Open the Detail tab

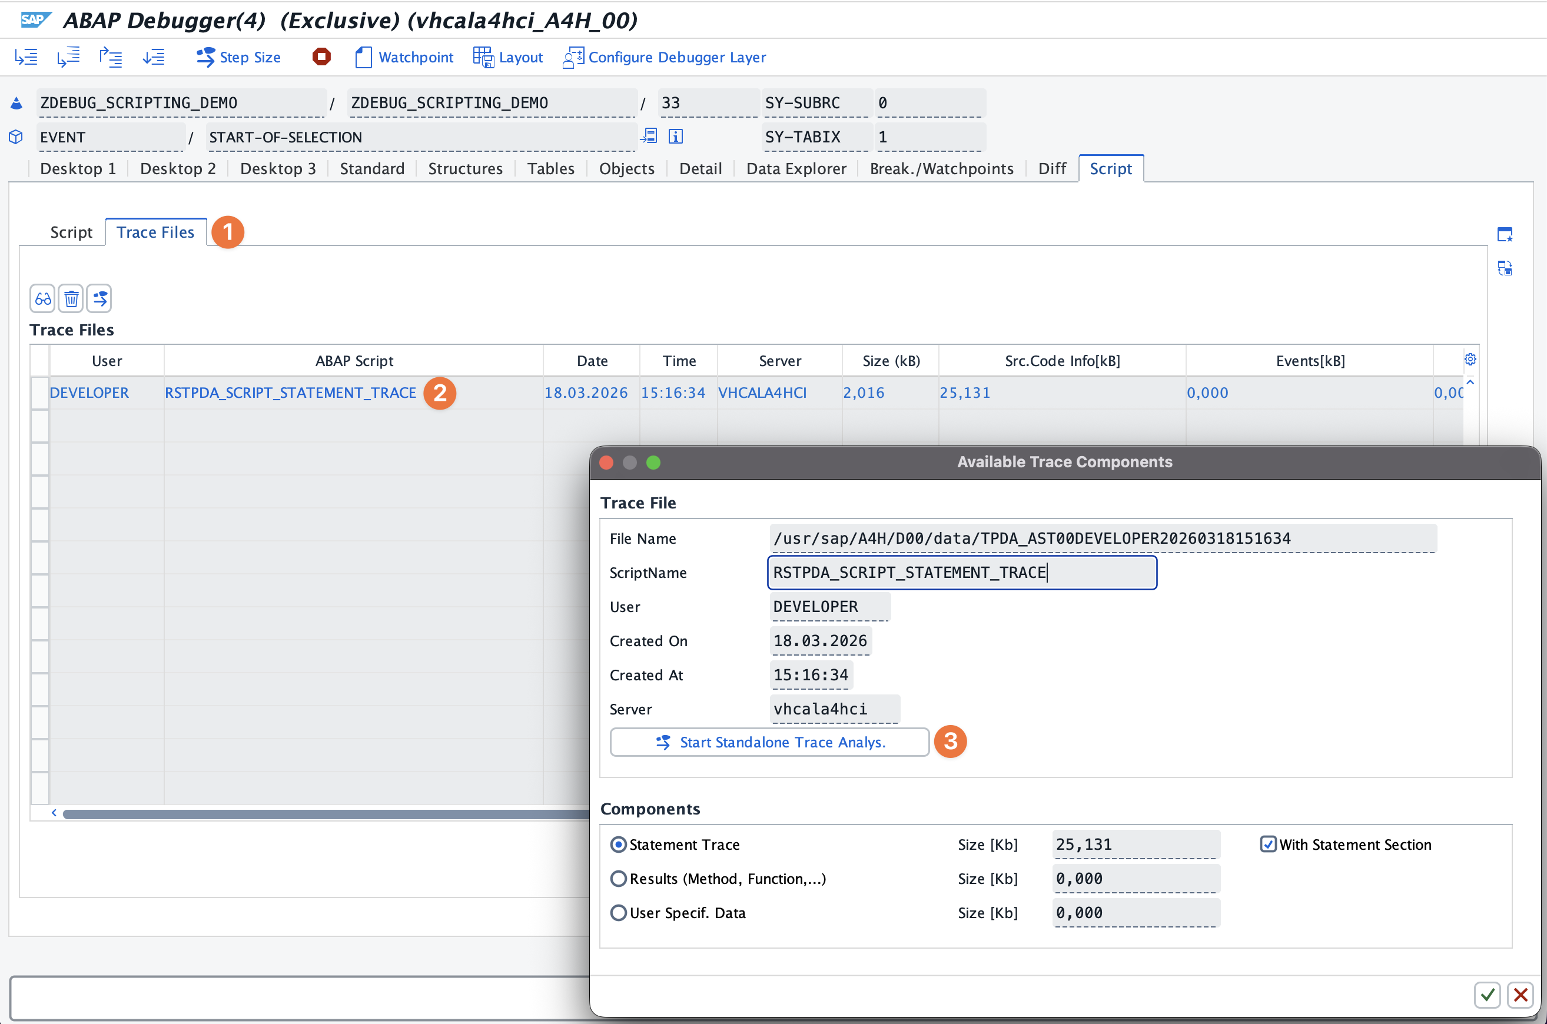pyautogui.click(x=701, y=168)
